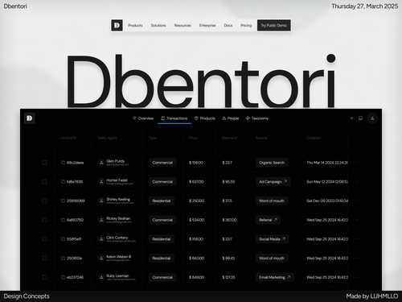402x302 pixels.
Task: Check the box for Kelvin Weber III's row
Action: pyautogui.click(x=44, y=258)
